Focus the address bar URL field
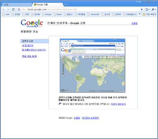Image resolution: width=158 pixels, height=139 pixels. pyautogui.click(x=80, y=9)
